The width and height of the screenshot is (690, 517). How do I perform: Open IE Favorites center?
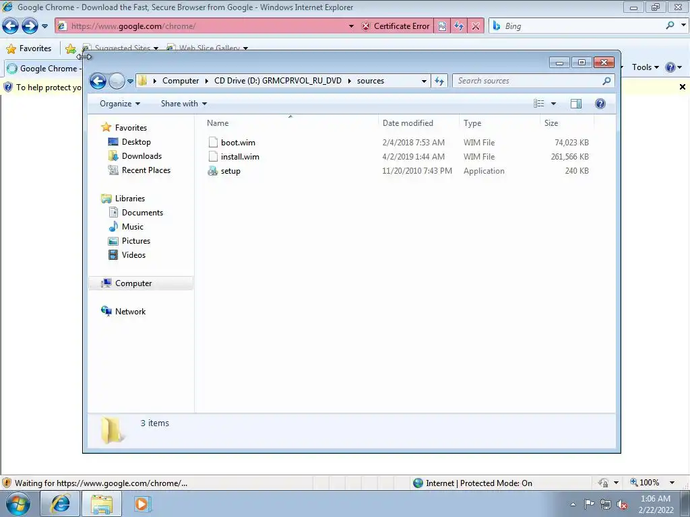pos(29,48)
